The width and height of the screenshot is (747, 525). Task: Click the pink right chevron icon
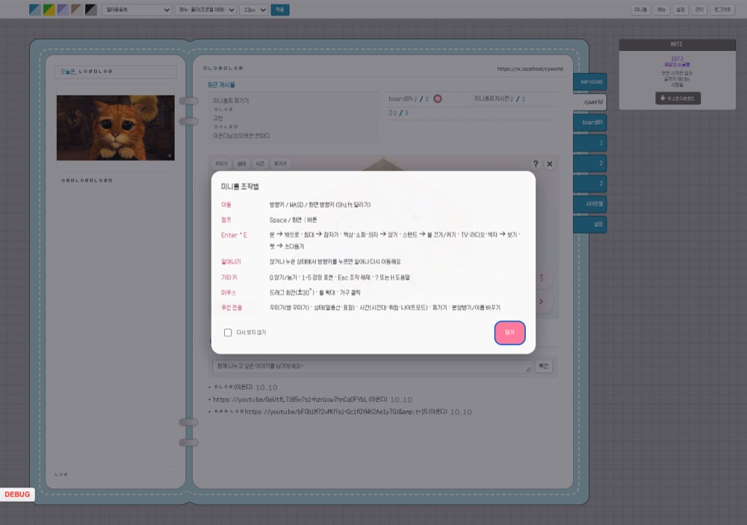[x=541, y=302]
